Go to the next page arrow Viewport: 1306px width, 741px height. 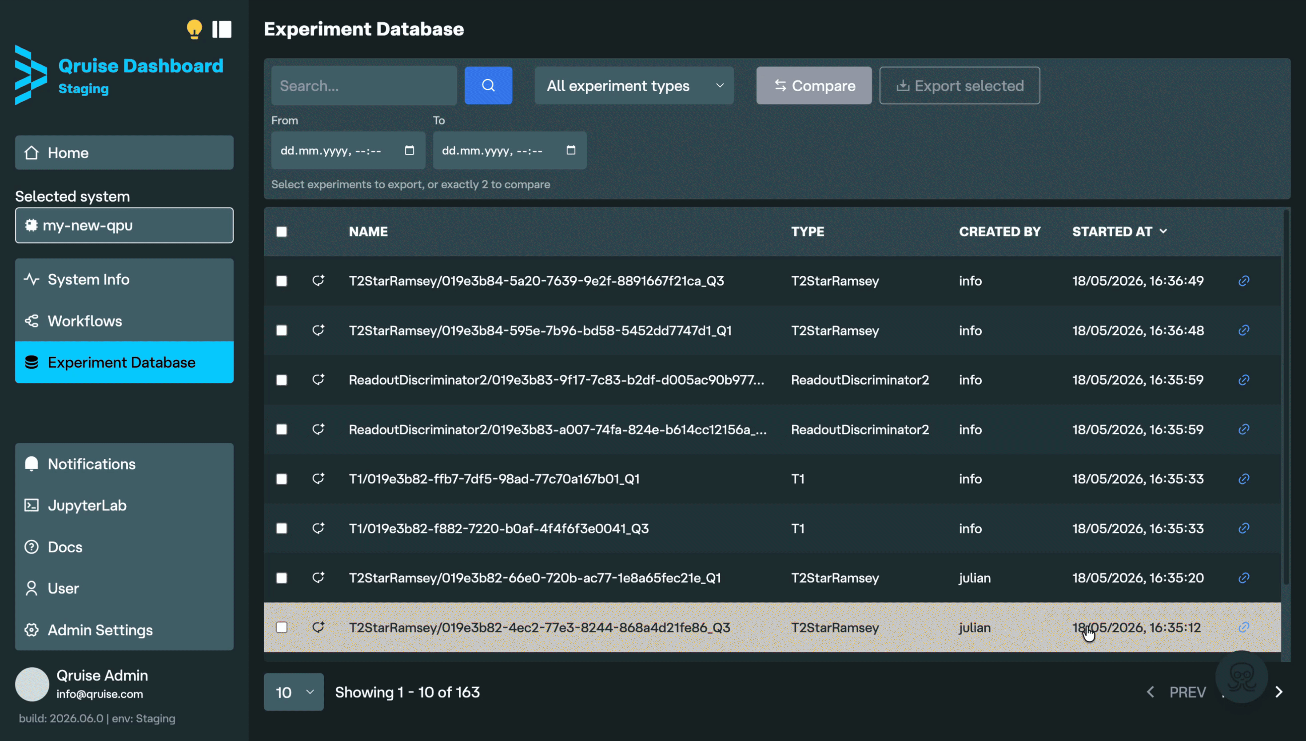1278,692
